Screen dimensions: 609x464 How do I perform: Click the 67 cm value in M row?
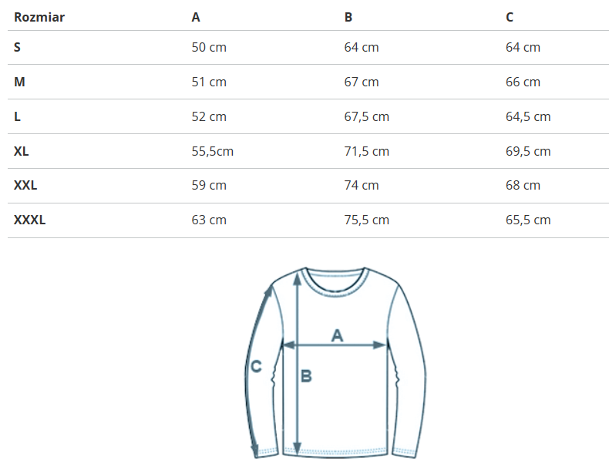coord(362,82)
